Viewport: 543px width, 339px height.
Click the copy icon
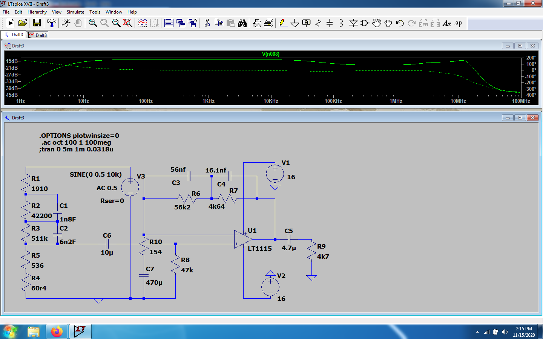219,23
